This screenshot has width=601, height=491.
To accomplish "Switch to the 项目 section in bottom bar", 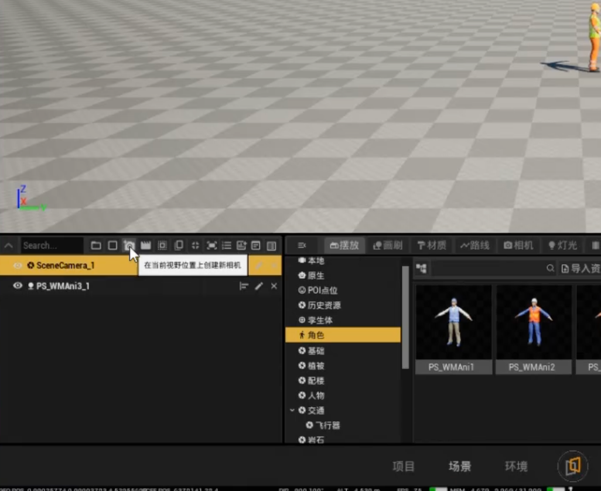I will 404,466.
